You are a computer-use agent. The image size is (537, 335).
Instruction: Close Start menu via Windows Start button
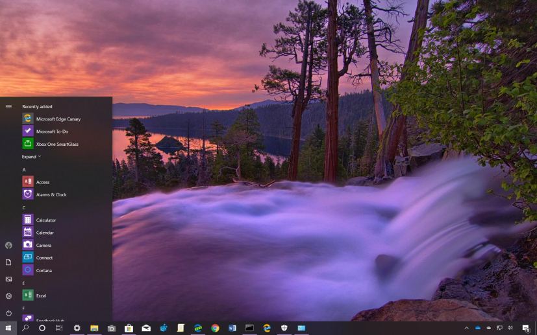pyautogui.click(x=8, y=328)
